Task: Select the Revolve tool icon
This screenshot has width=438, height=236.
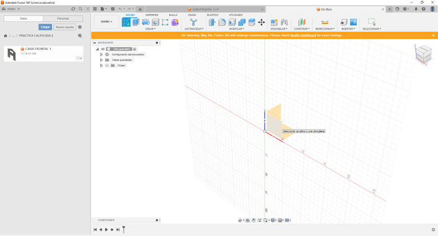Action: (146, 22)
